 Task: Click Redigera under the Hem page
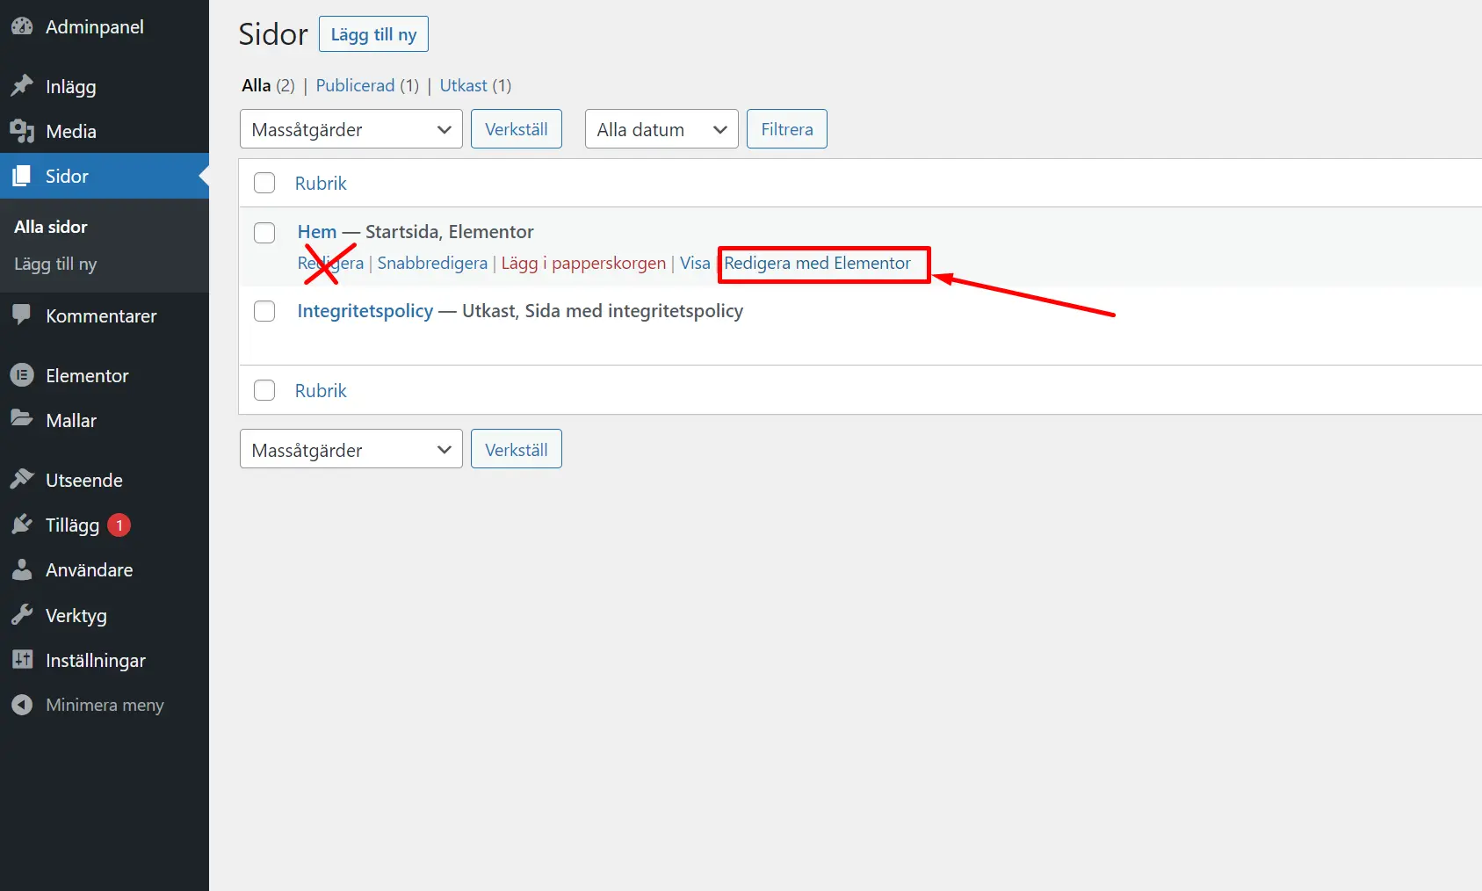click(330, 263)
